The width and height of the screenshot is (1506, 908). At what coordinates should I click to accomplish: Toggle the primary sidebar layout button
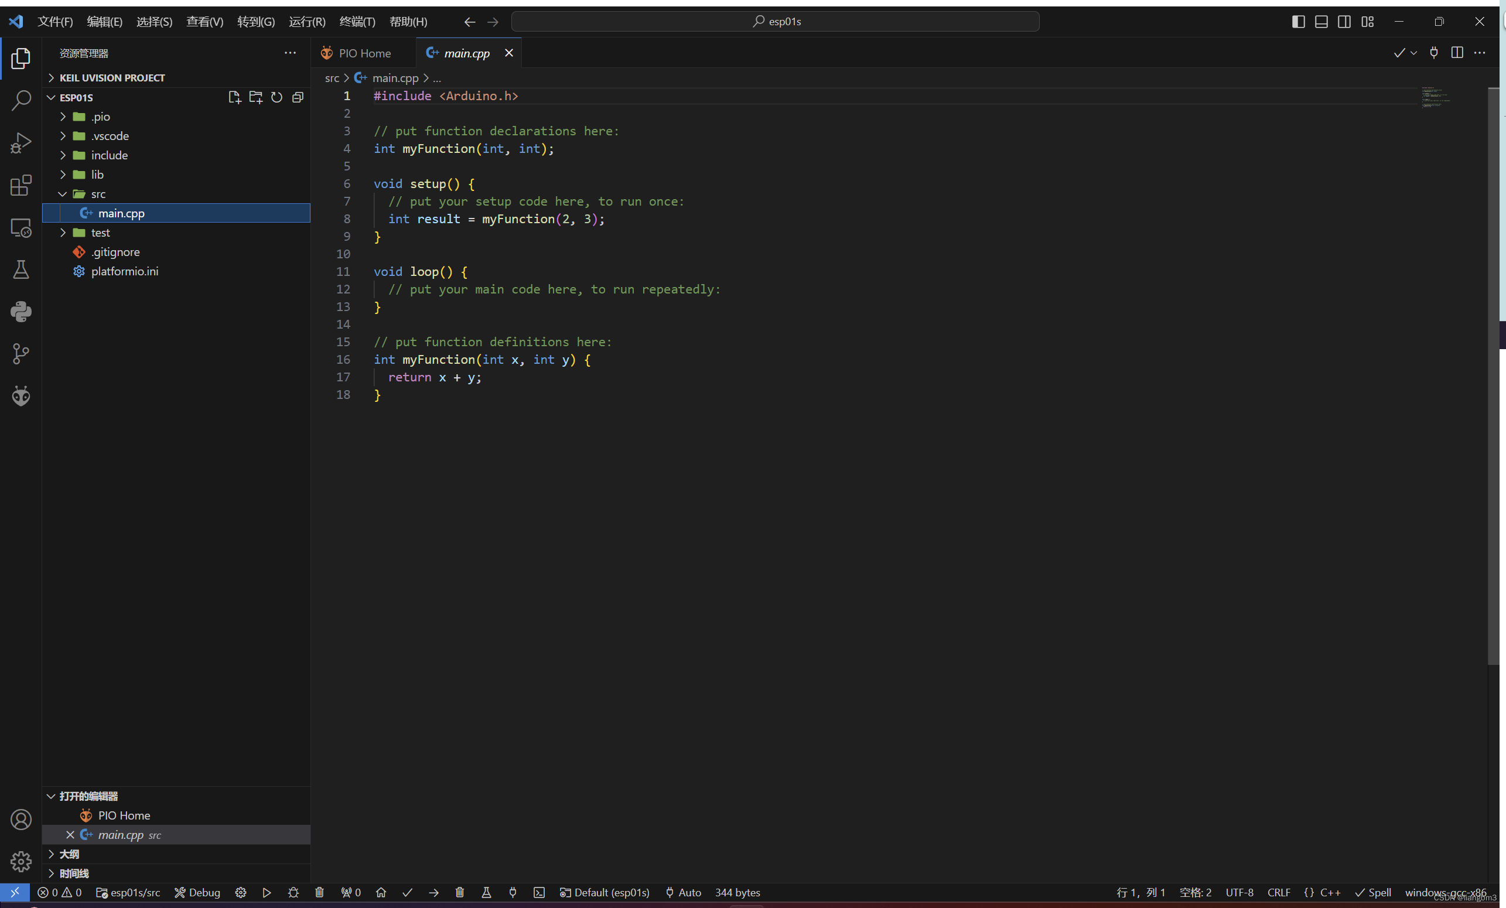pos(1298,22)
